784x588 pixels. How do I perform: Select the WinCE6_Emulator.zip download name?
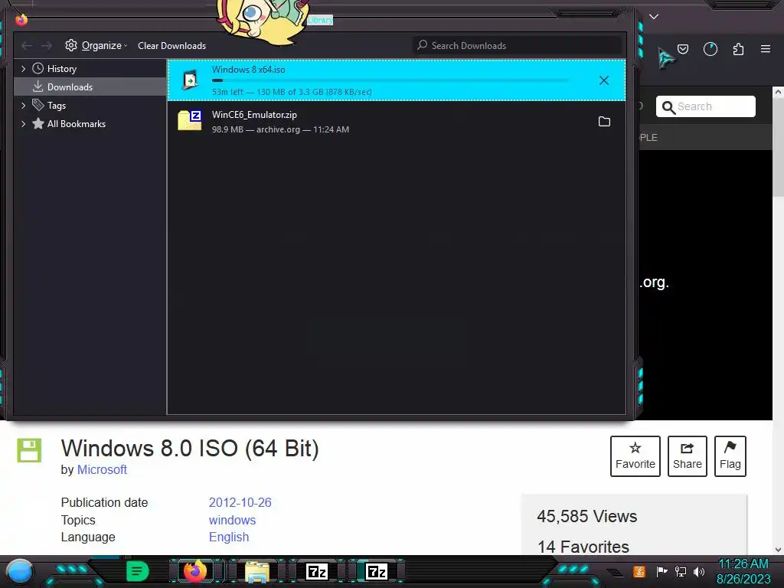254,115
